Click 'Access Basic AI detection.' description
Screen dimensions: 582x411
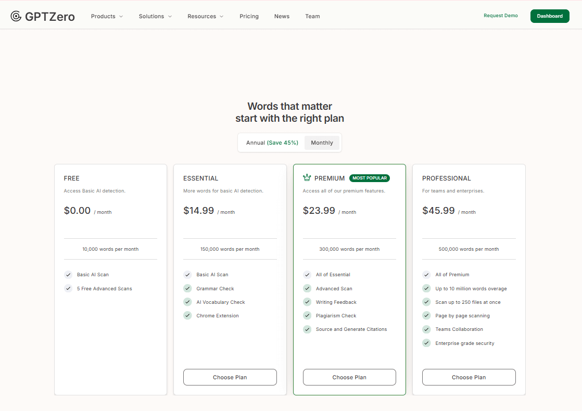(x=95, y=191)
